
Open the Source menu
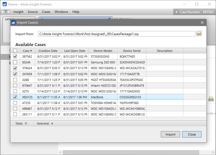tap(33, 12)
